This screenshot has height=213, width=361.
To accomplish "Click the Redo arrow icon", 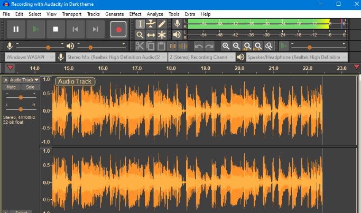I will (209, 46).
